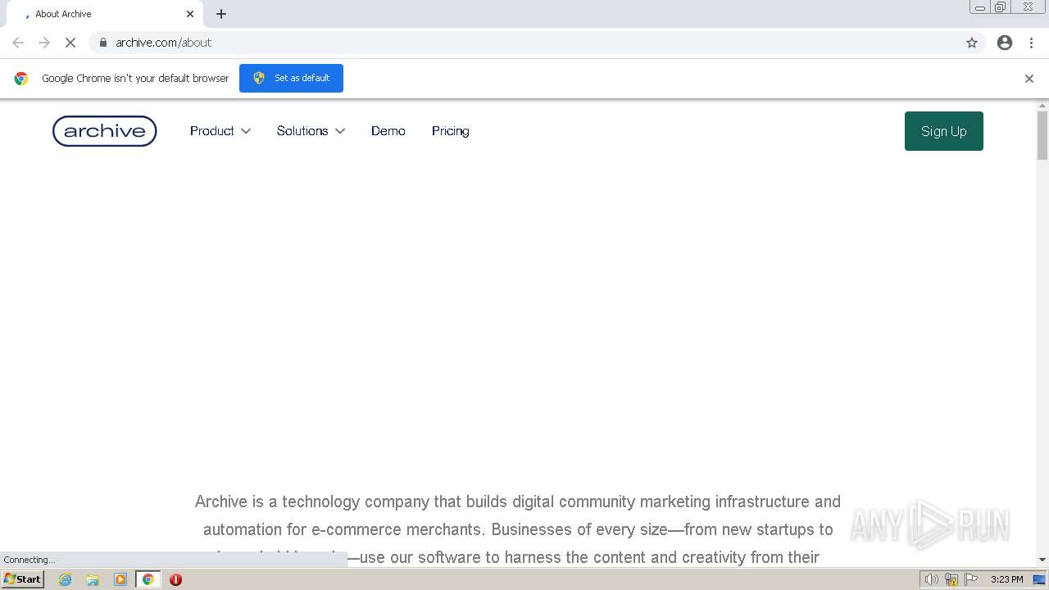Open the Action Center flag icon
The image size is (1049, 590).
(x=971, y=579)
